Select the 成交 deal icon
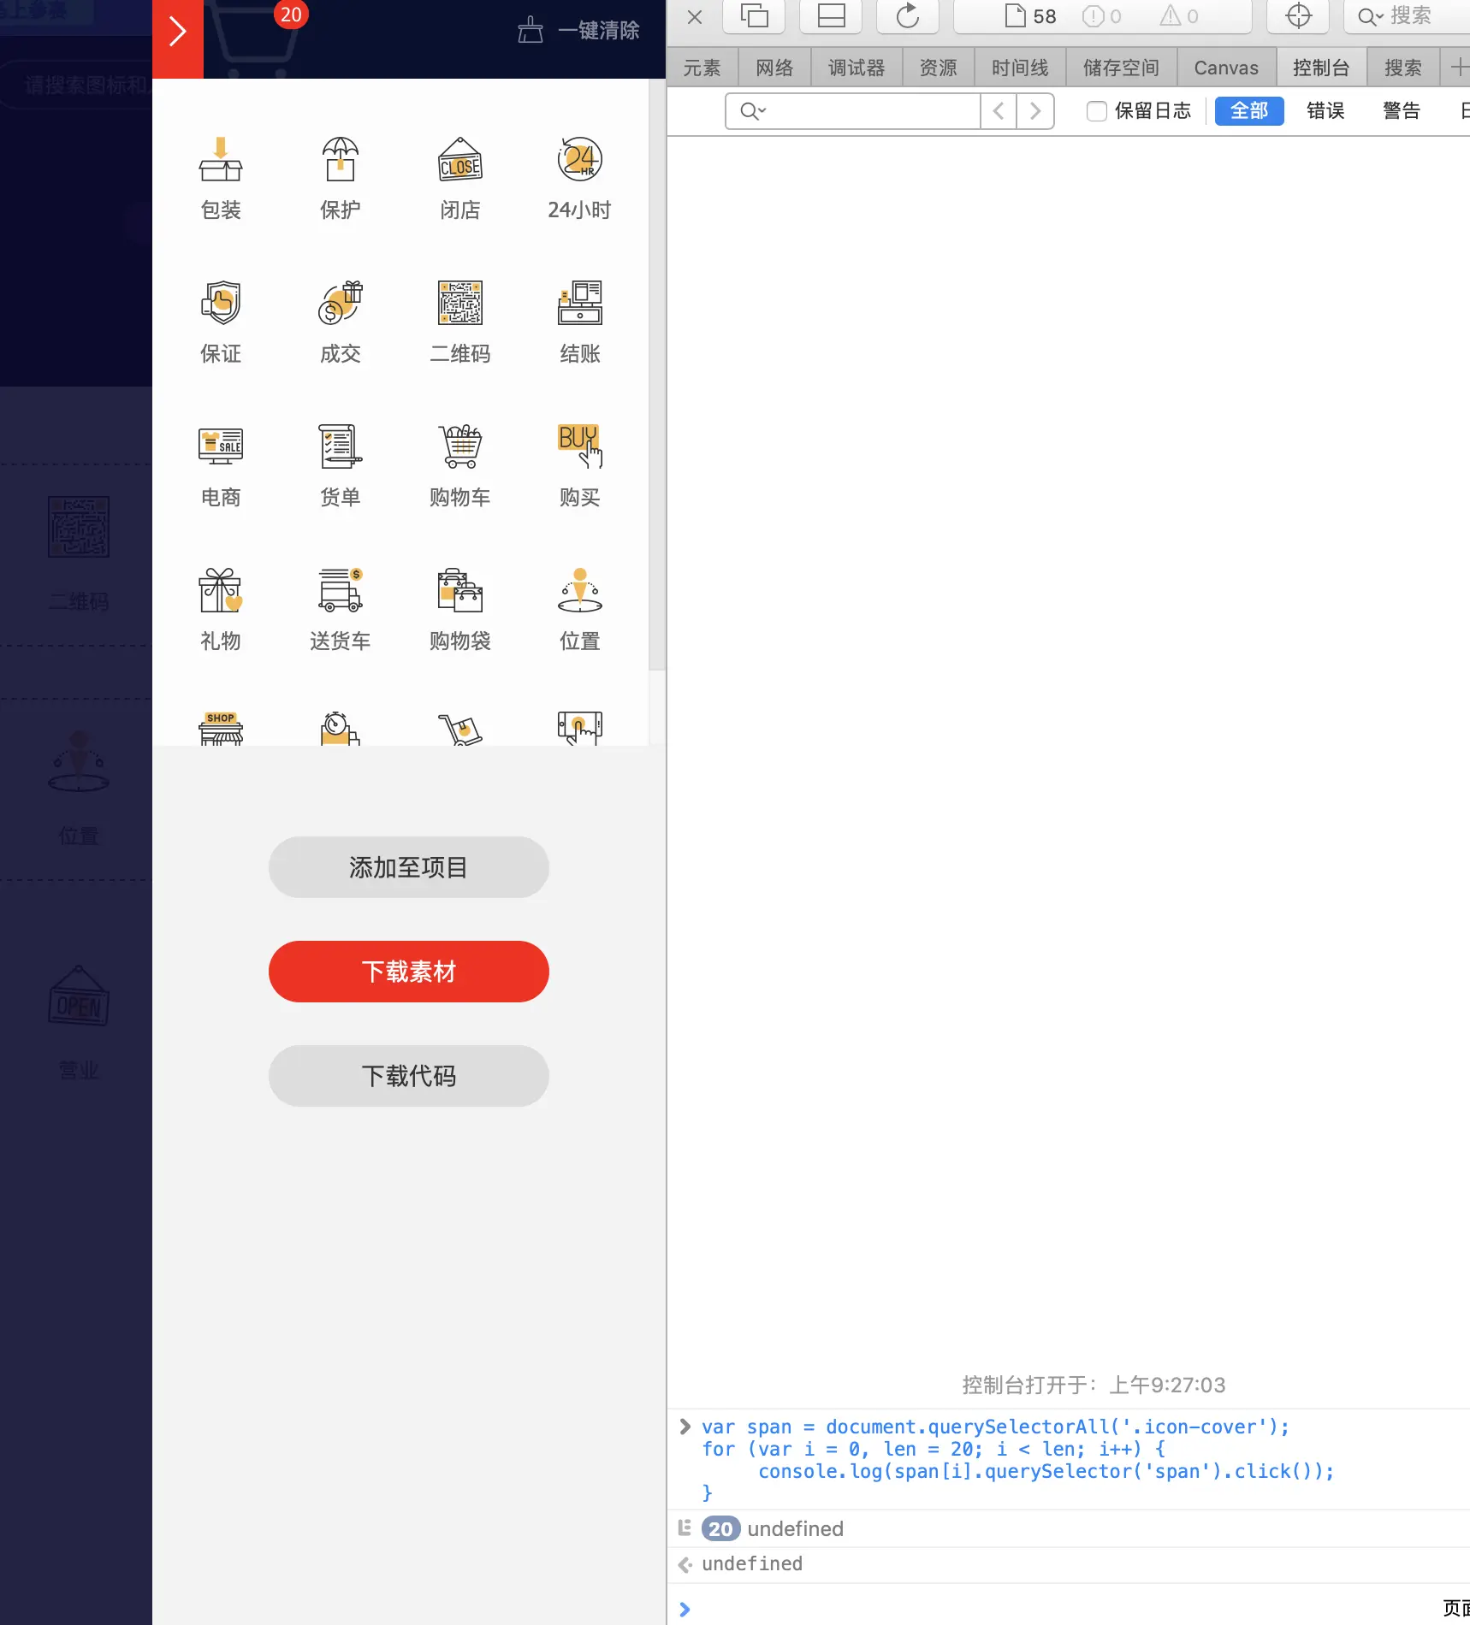This screenshot has height=1625, width=1470. click(x=341, y=303)
